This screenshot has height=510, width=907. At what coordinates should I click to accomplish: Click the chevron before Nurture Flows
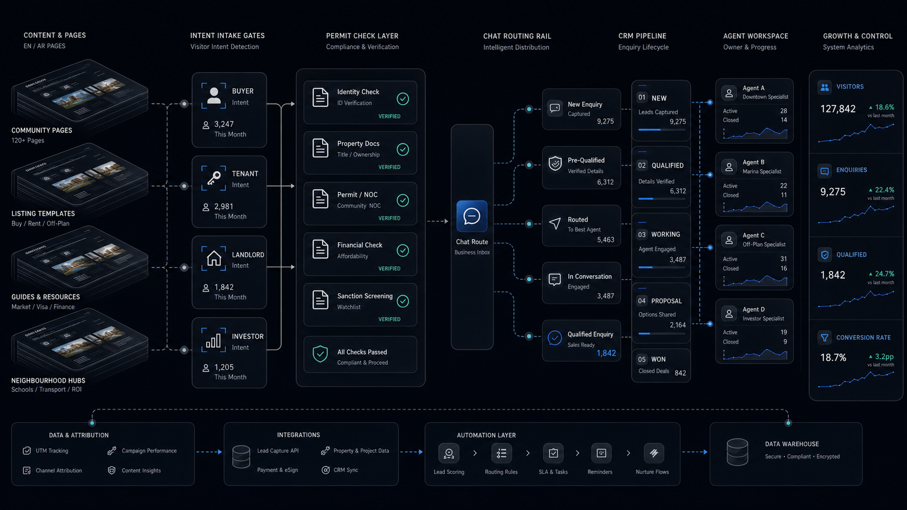[628, 453]
